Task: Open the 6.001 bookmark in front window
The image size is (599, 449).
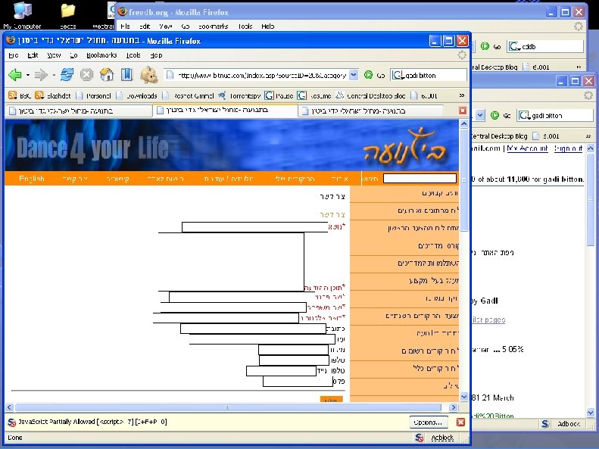Action: click(423, 95)
